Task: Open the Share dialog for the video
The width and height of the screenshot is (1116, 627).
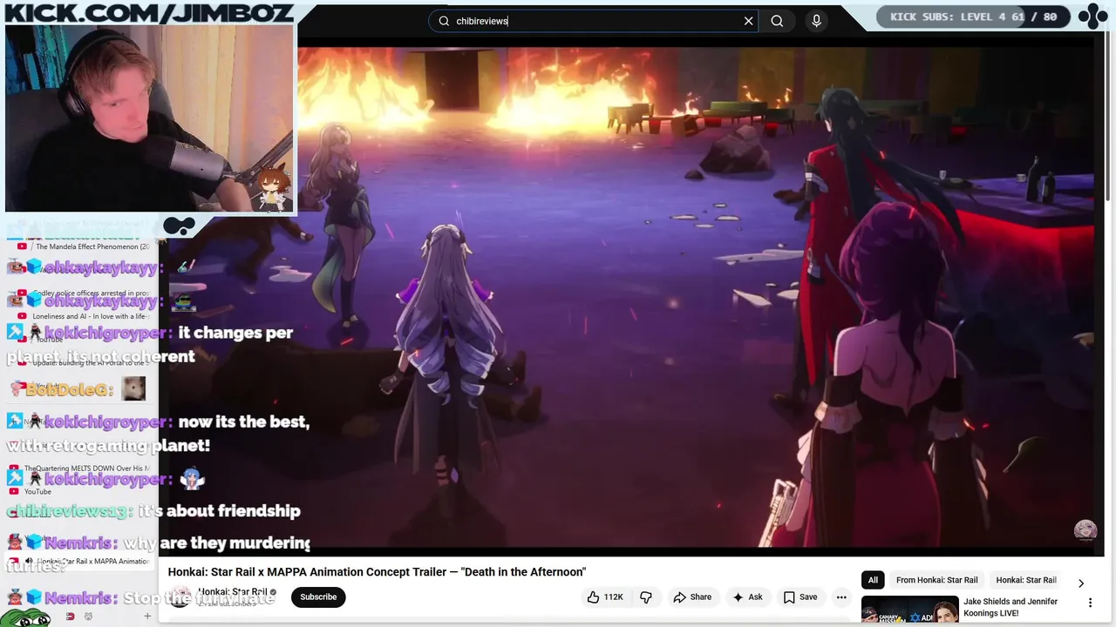Action: (x=692, y=597)
